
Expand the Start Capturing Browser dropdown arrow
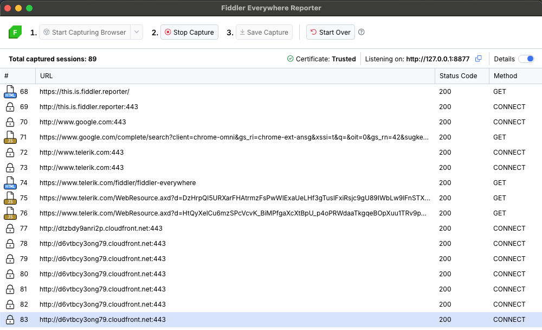pyautogui.click(x=137, y=32)
